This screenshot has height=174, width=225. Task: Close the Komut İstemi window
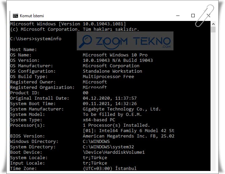pyautogui.click(x=208, y=16)
